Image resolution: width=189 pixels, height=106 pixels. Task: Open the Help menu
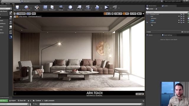click(13, 4)
